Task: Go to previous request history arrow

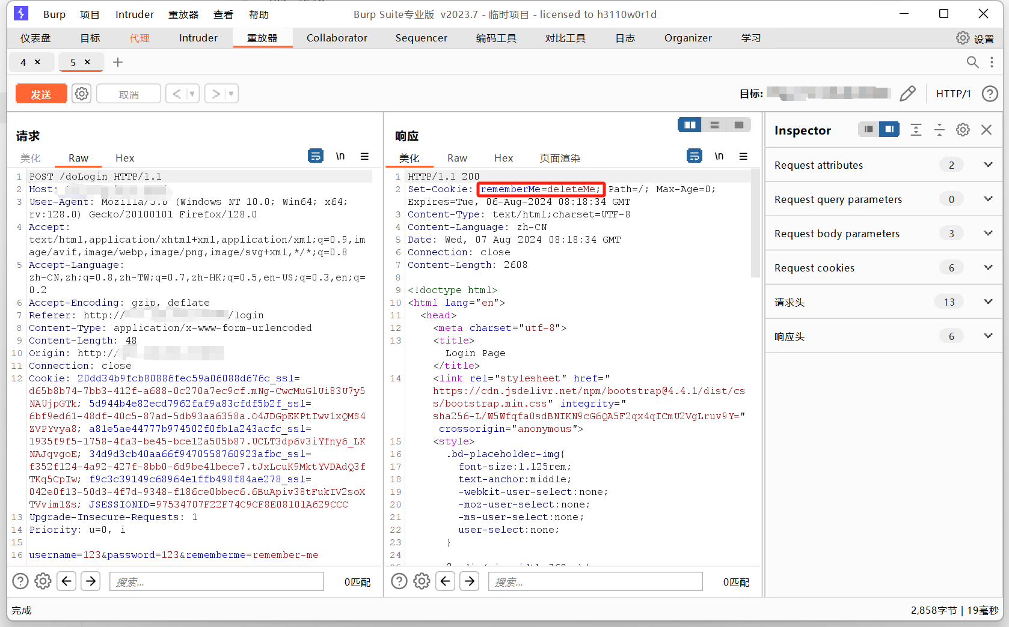Action: [177, 94]
